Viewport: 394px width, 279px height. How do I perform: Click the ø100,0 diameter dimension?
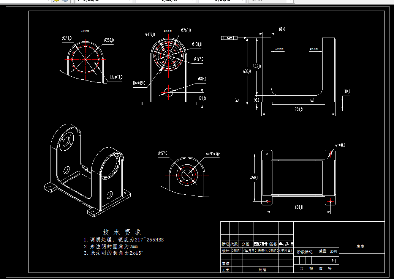coord(197,44)
